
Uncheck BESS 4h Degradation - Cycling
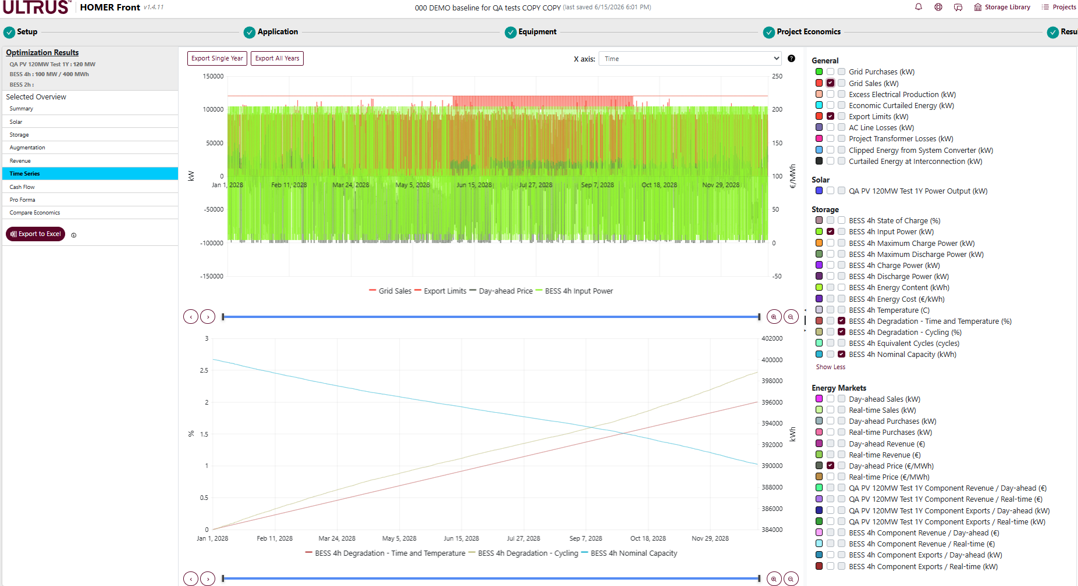click(x=842, y=332)
